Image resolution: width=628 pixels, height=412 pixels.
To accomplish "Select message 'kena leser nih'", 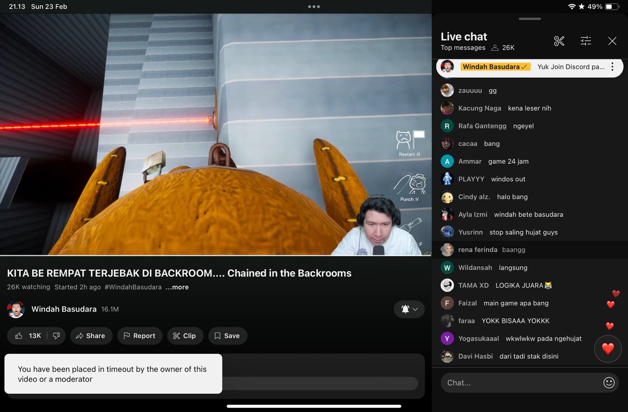I will [x=530, y=108].
